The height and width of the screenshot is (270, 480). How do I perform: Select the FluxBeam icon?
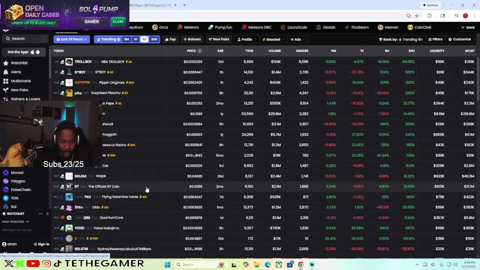tap(347, 27)
